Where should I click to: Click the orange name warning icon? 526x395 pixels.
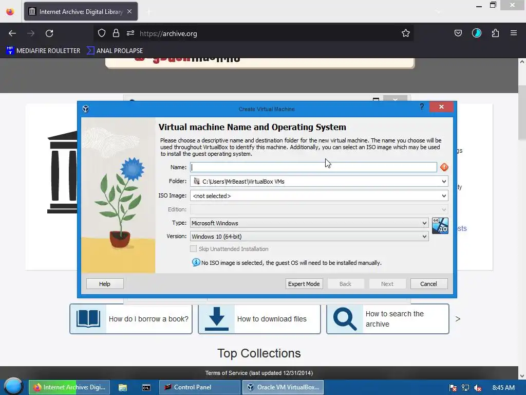[444, 167]
